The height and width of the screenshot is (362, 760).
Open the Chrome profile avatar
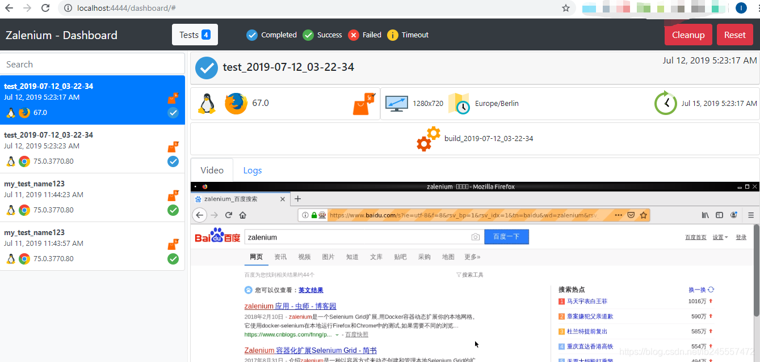pyautogui.click(x=741, y=8)
